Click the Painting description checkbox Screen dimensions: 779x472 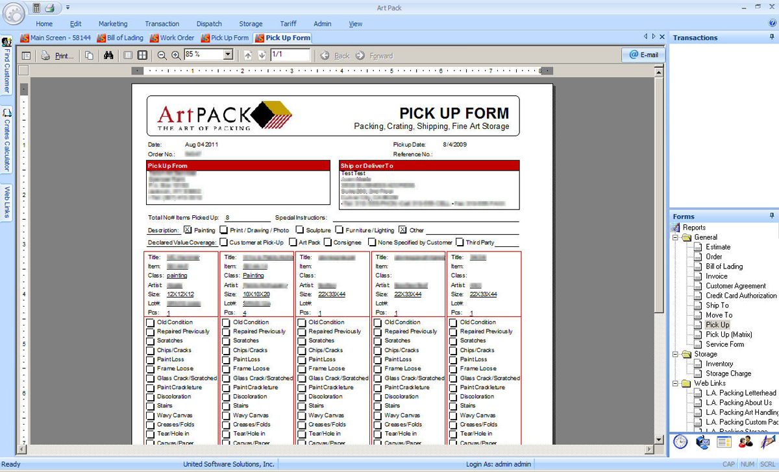(188, 230)
